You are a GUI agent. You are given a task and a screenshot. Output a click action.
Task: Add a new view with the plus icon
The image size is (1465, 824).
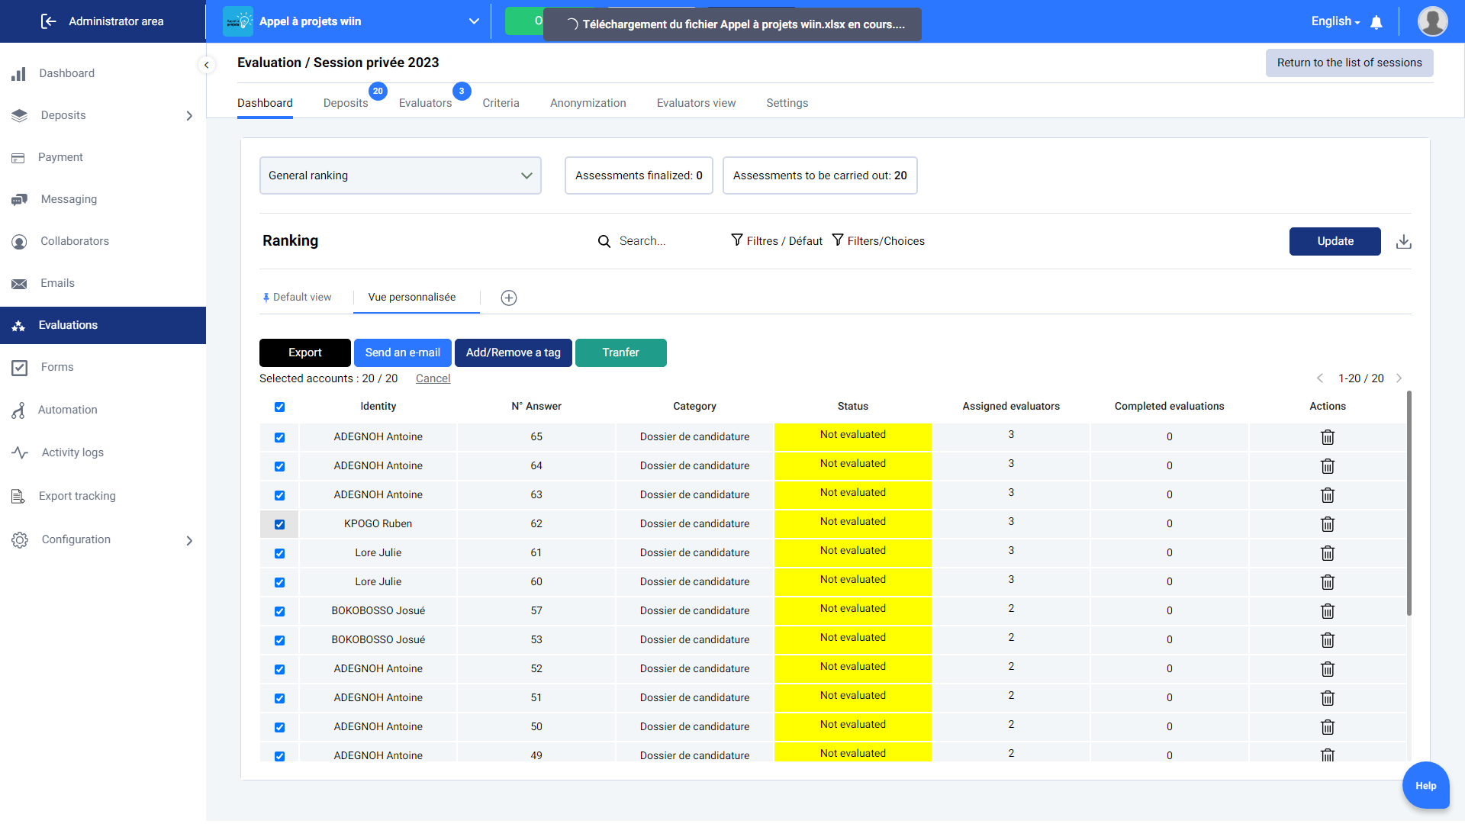(509, 298)
